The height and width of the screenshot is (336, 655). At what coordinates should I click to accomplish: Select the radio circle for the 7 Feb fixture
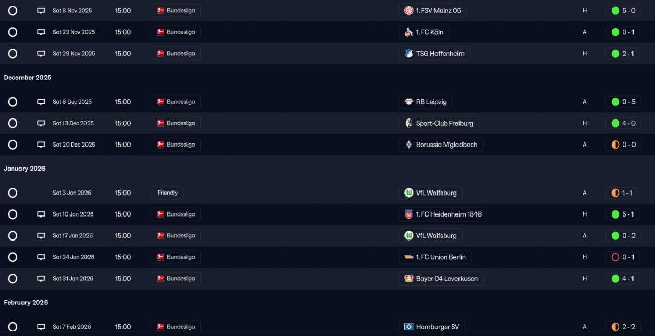tap(13, 327)
